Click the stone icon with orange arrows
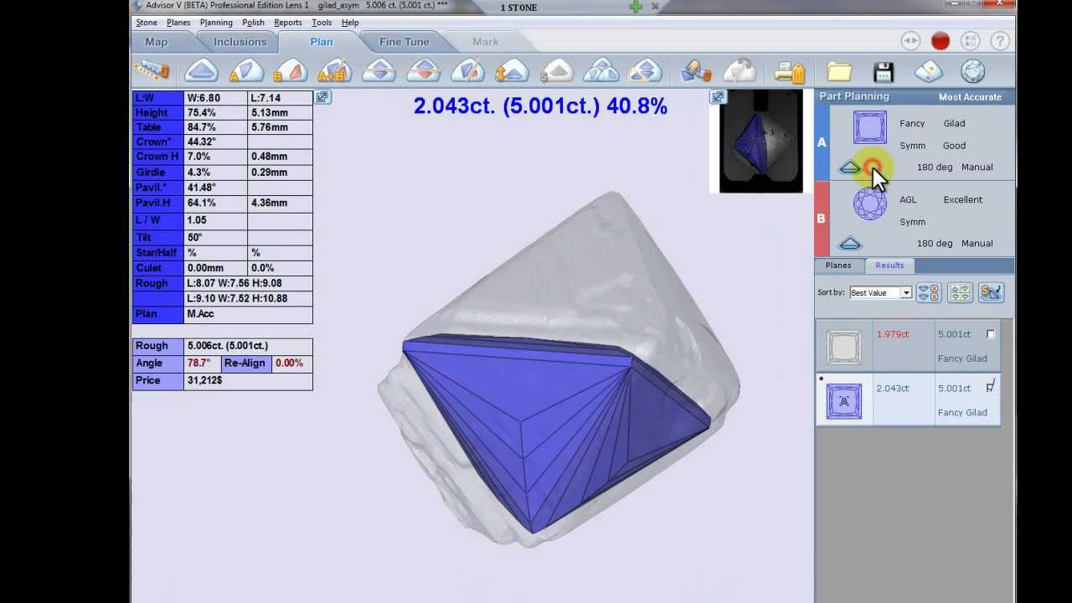1072x603 pixels. tap(512, 71)
